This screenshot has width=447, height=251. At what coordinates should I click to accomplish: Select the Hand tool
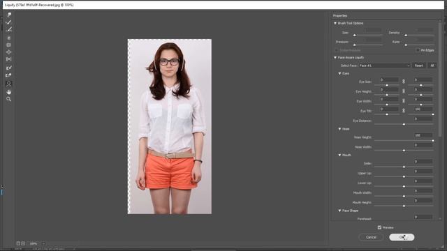pyautogui.click(x=9, y=91)
